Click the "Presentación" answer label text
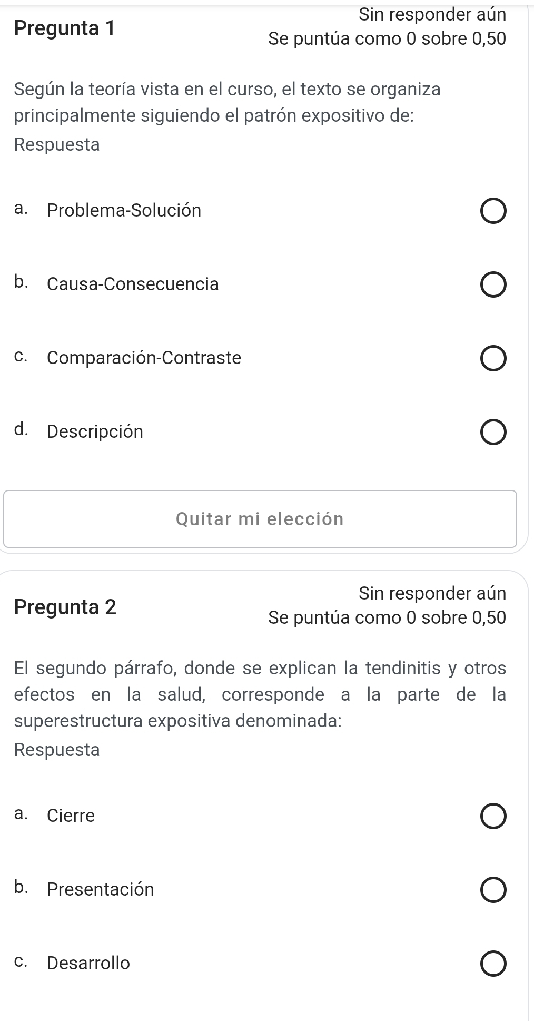 [100, 890]
